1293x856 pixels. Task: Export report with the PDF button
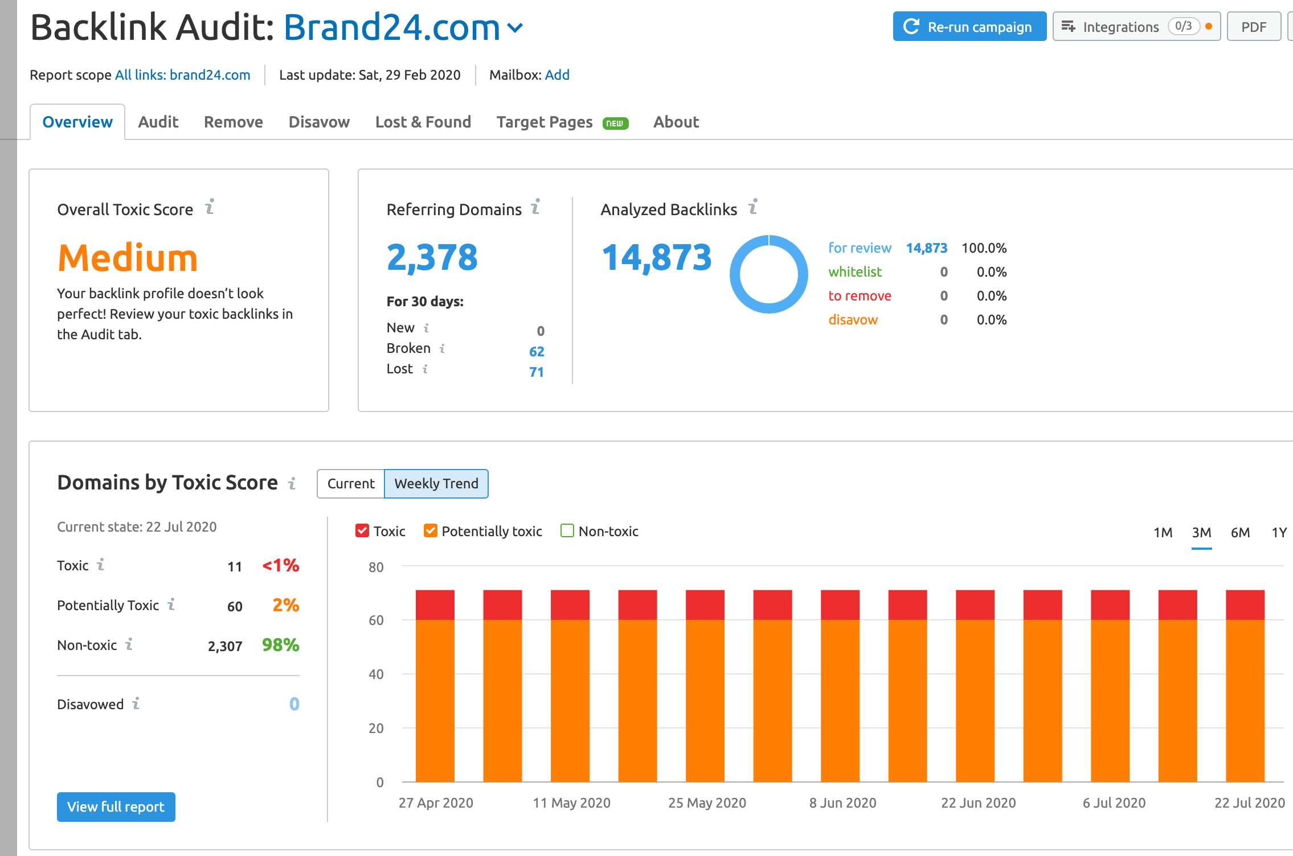(1254, 26)
